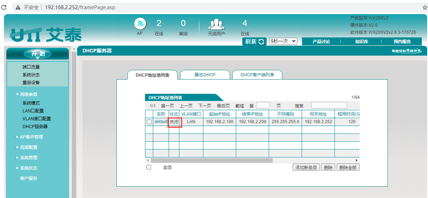The width and height of the screenshot is (428, 198).
Task: Click the refresh arrows icon
Action: [x=261, y=42]
